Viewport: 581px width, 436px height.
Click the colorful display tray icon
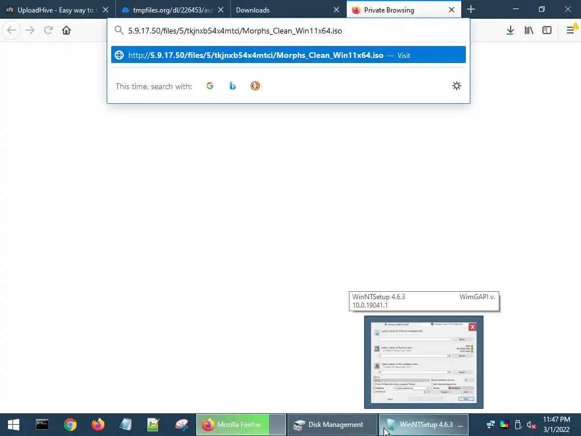point(504,425)
